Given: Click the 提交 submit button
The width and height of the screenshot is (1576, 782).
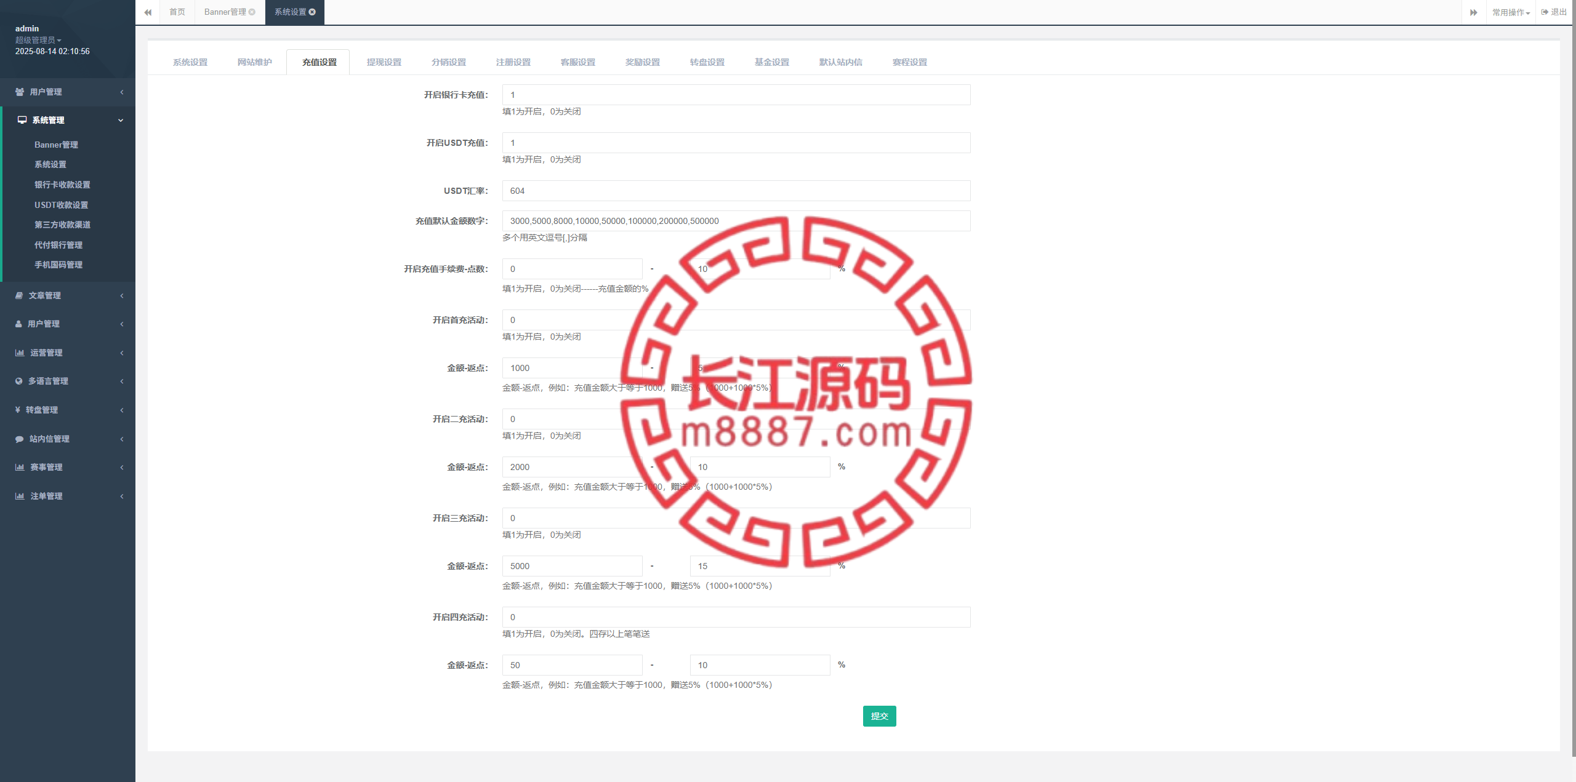Looking at the screenshot, I should 879,716.
